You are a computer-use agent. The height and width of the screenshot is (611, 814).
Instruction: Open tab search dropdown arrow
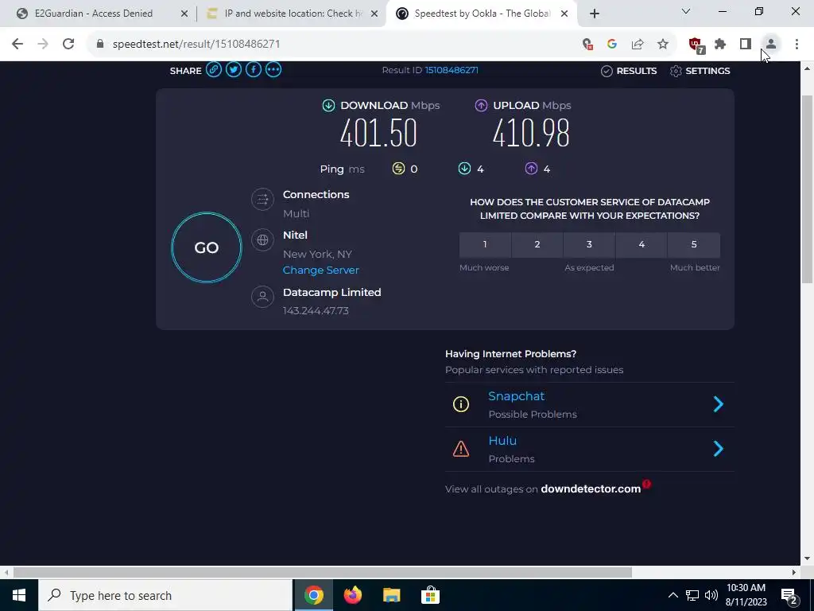coord(686,11)
